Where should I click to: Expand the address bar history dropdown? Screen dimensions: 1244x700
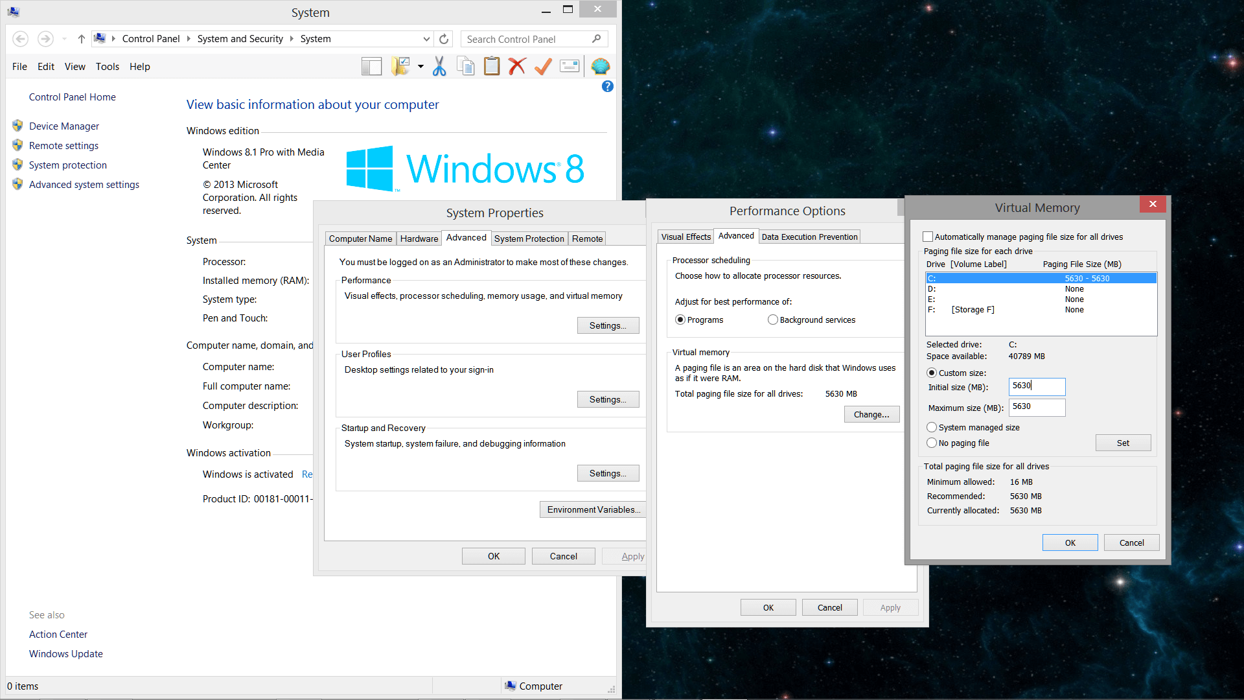click(426, 39)
